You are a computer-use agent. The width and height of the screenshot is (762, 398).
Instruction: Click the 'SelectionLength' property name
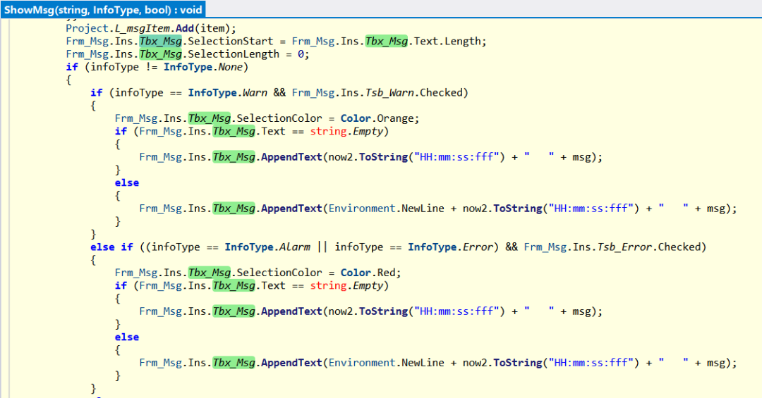point(234,54)
